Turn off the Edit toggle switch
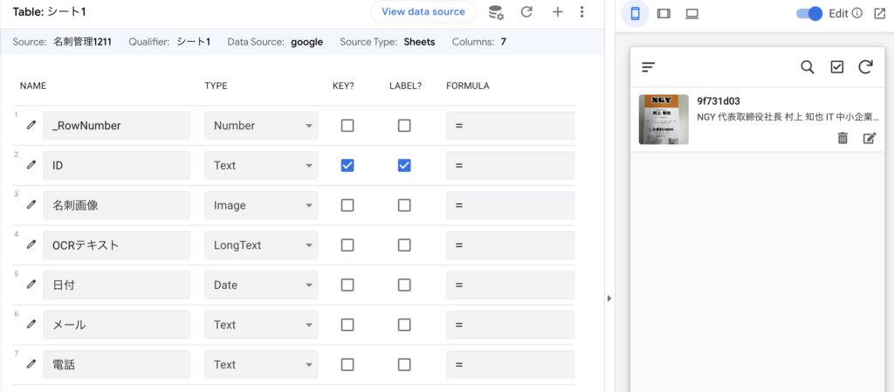The image size is (894, 392). [809, 14]
